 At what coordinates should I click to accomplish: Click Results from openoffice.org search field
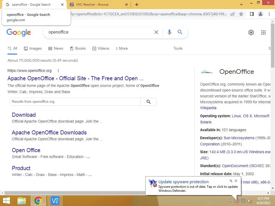75,102
